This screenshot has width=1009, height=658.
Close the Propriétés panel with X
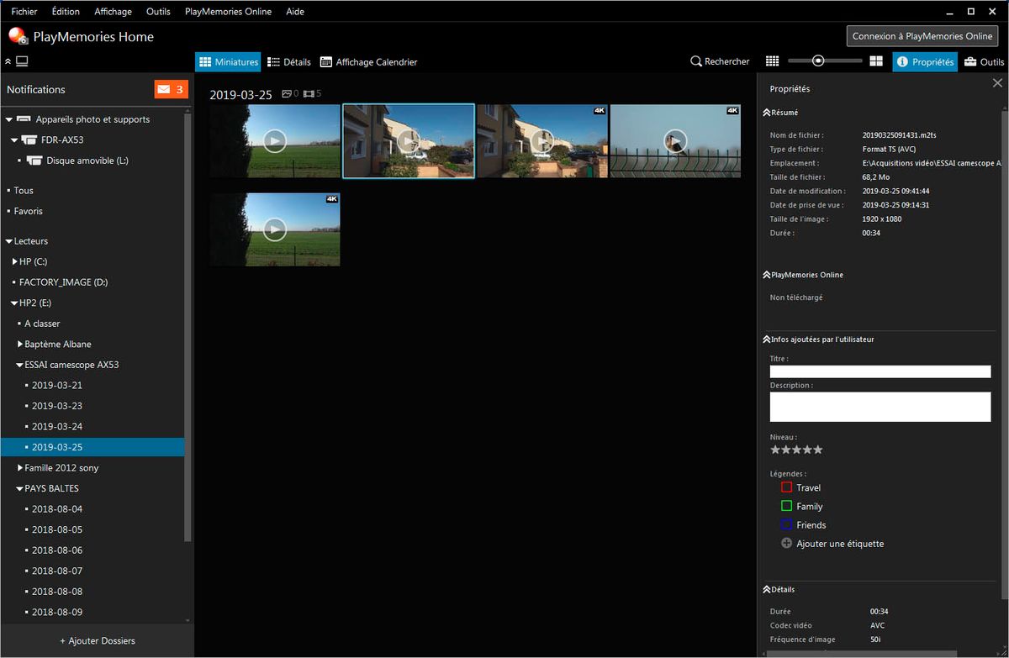pyautogui.click(x=997, y=83)
